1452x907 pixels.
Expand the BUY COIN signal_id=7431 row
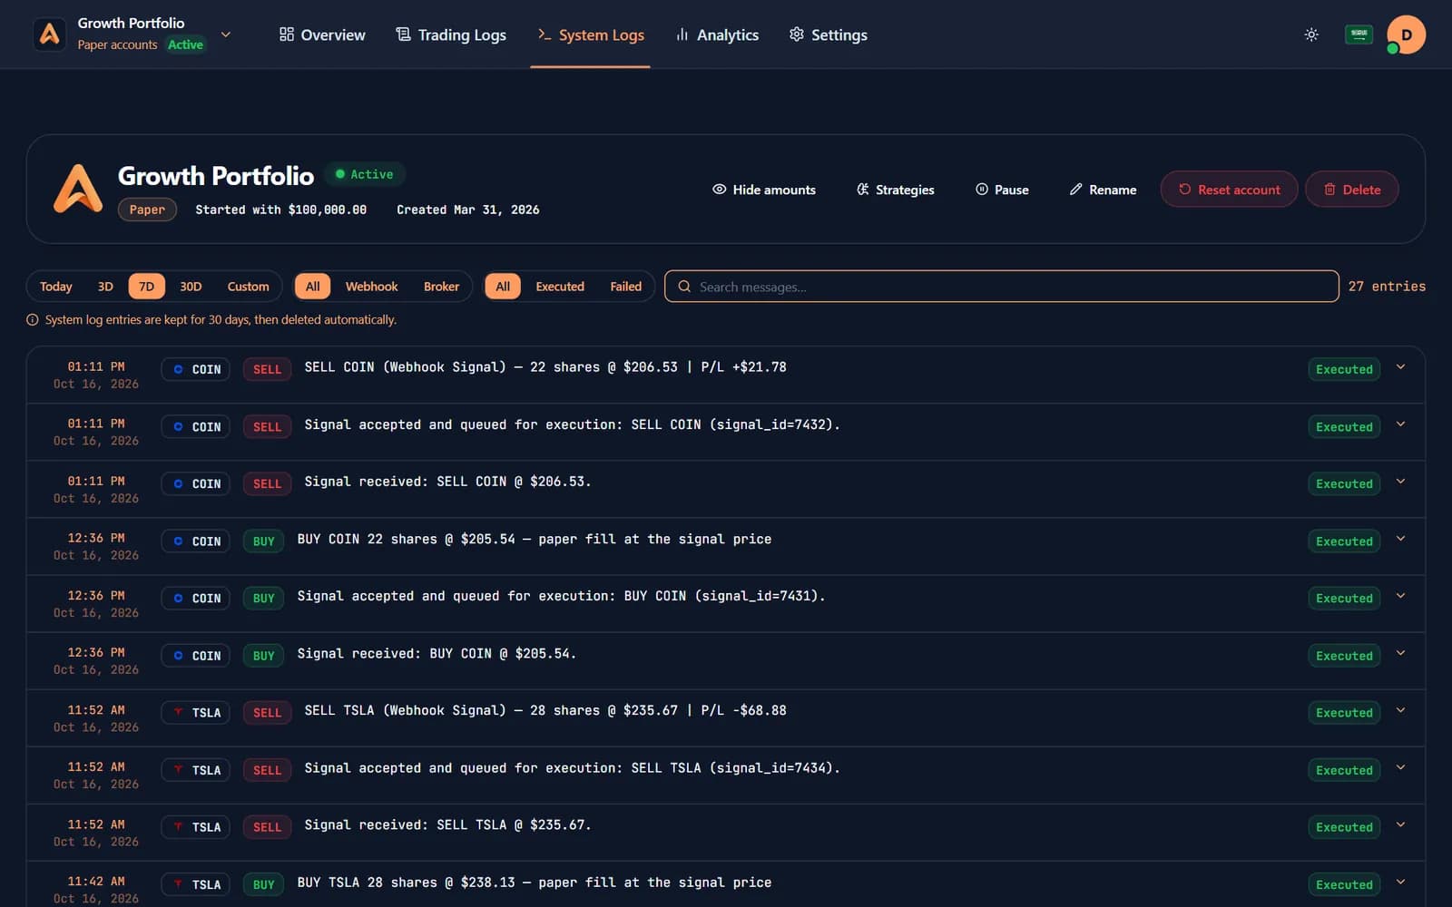[1400, 596]
